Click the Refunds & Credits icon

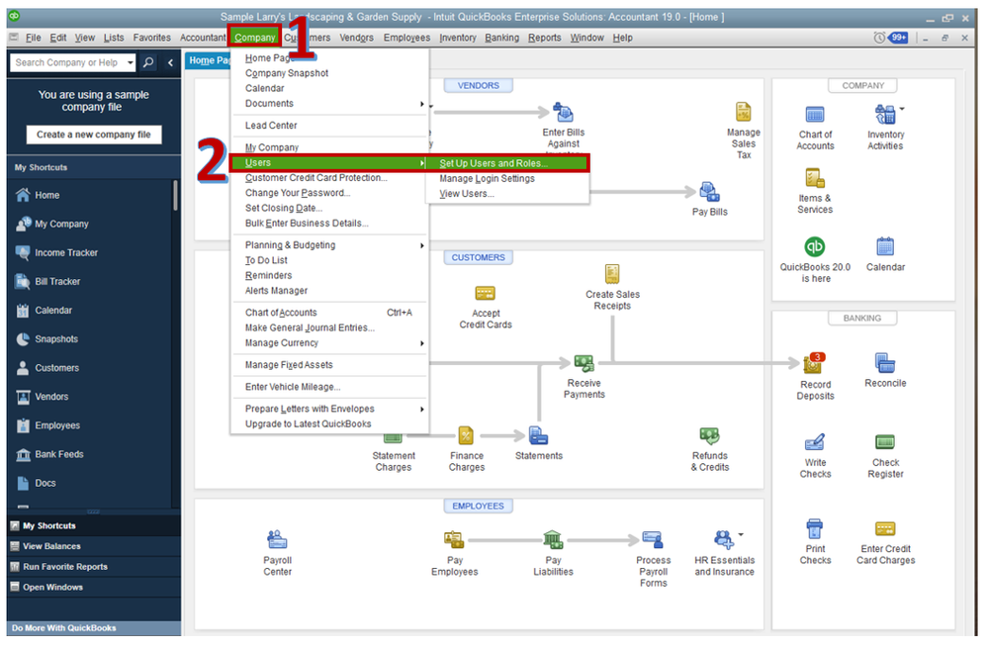(x=709, y=435)
